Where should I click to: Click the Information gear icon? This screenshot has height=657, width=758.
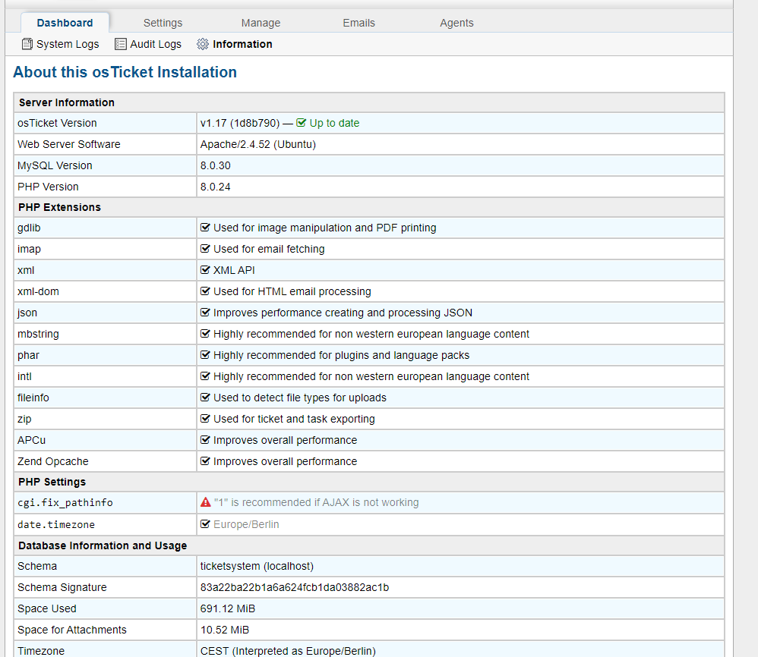pyautogui.click(x=203, y=44)
